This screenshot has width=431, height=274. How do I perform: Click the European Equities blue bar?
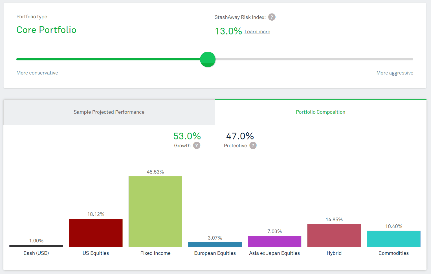[x=215, y=244]
